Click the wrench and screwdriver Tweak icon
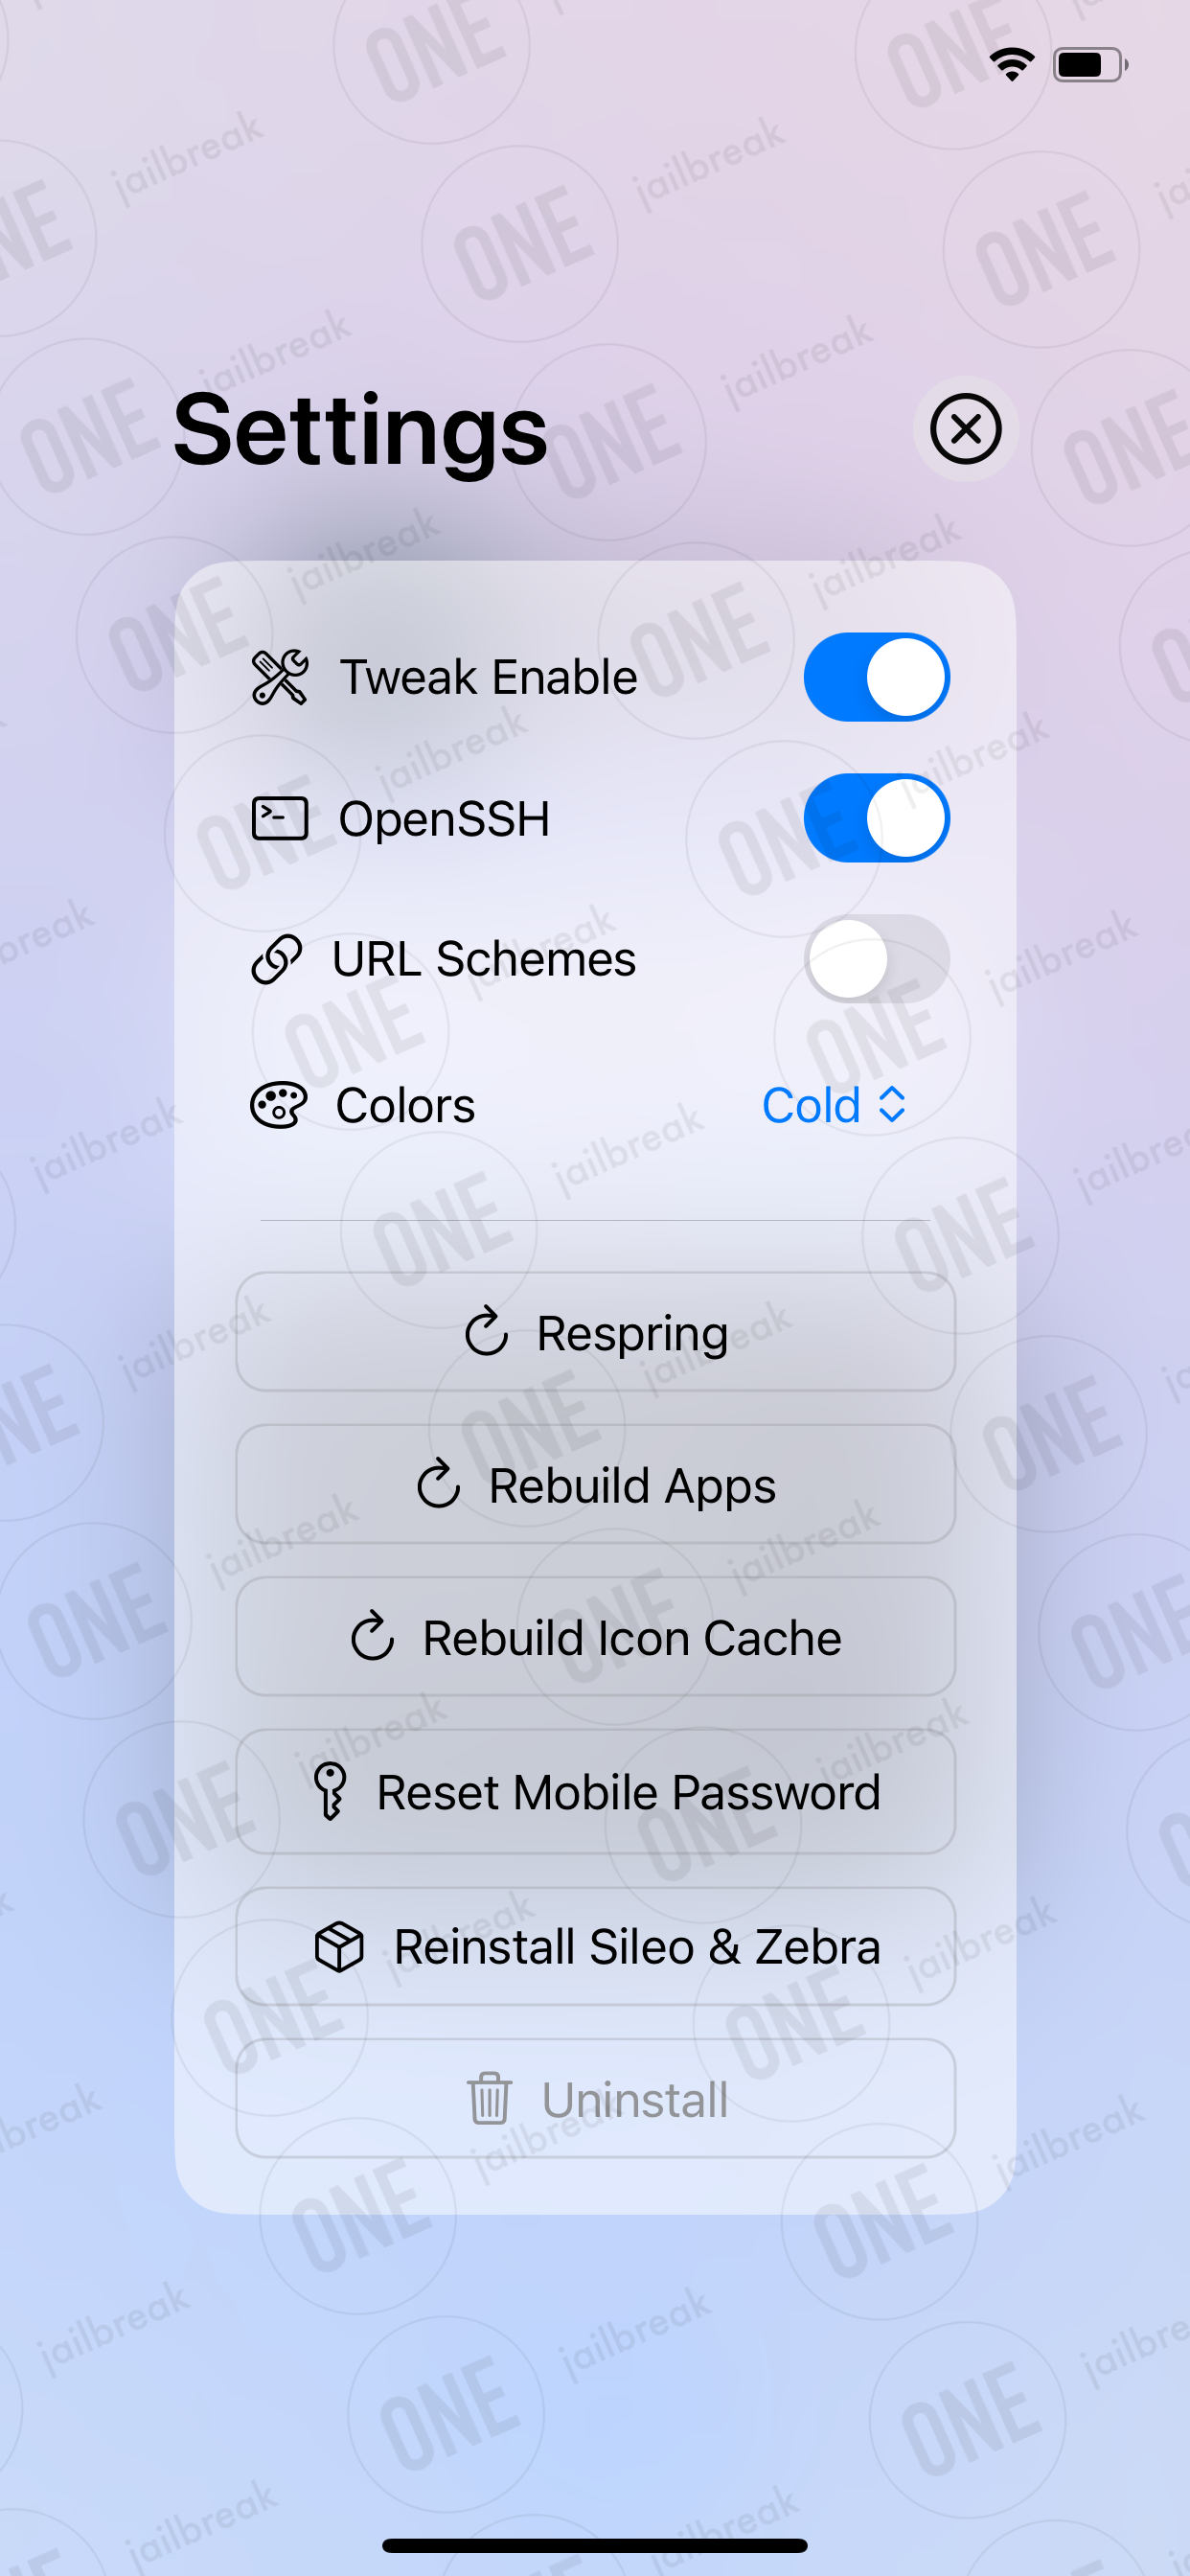 click(279, 677)
